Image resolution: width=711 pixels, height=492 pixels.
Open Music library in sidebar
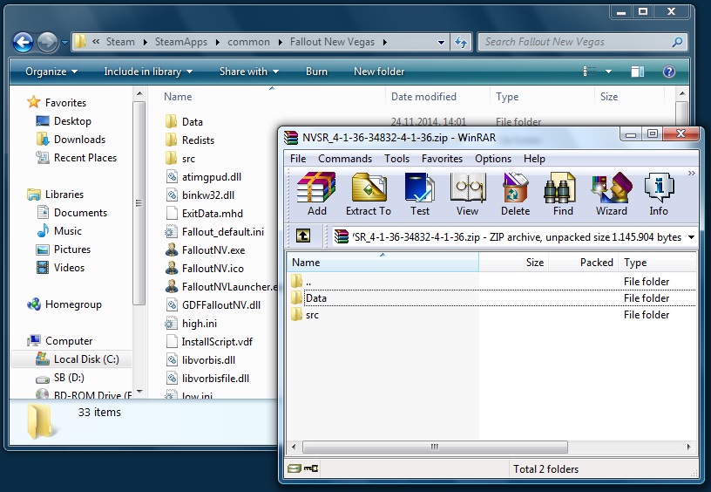[68, 231]
